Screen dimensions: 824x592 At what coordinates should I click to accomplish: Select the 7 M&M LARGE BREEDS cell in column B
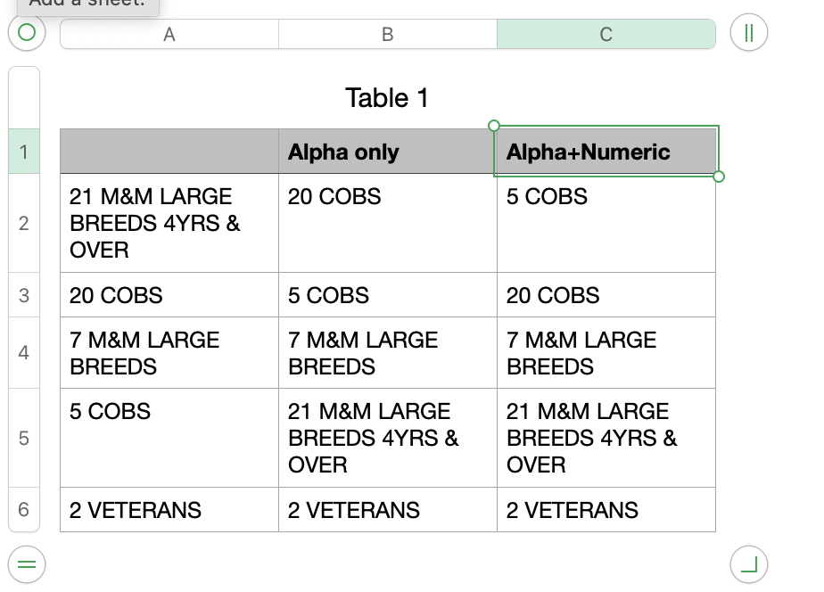(x=388, y=353)
